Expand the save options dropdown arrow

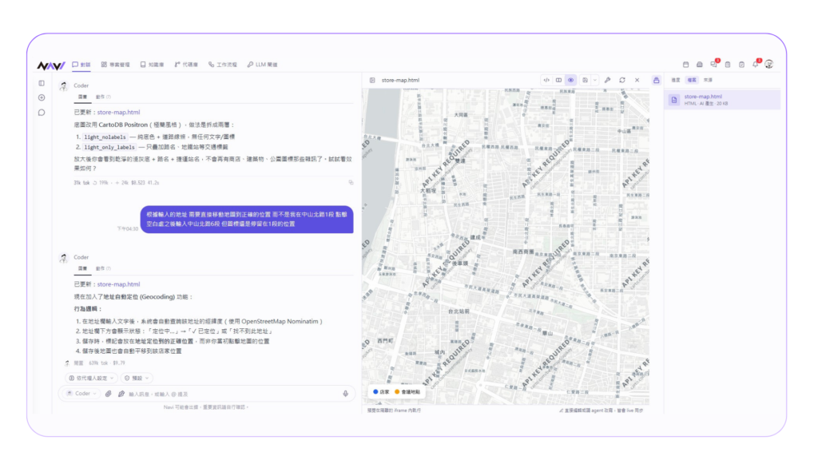pos(594,81)
